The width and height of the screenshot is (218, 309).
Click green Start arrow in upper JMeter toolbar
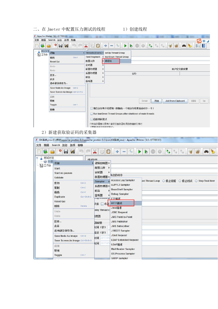coord(125,46)
